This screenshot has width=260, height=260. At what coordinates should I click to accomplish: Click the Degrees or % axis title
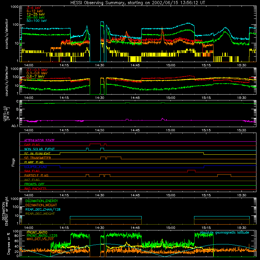tap(8, 244)
